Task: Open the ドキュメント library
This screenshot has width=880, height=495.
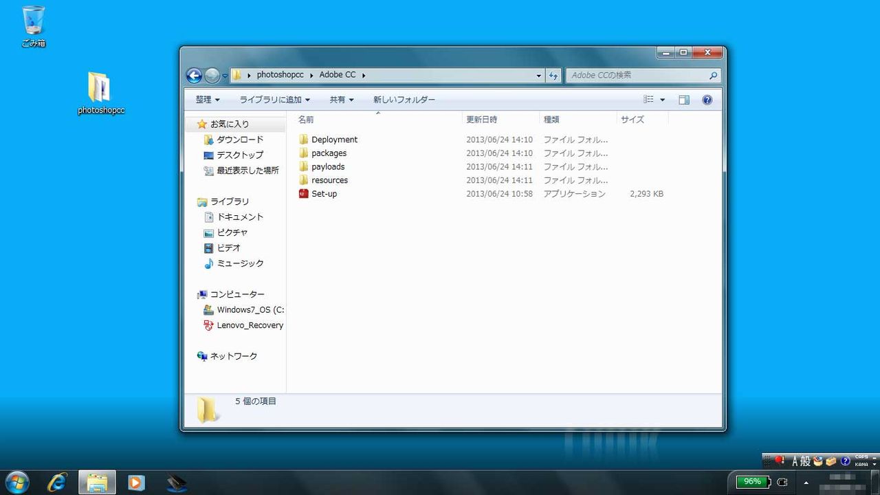Action: 241,217
